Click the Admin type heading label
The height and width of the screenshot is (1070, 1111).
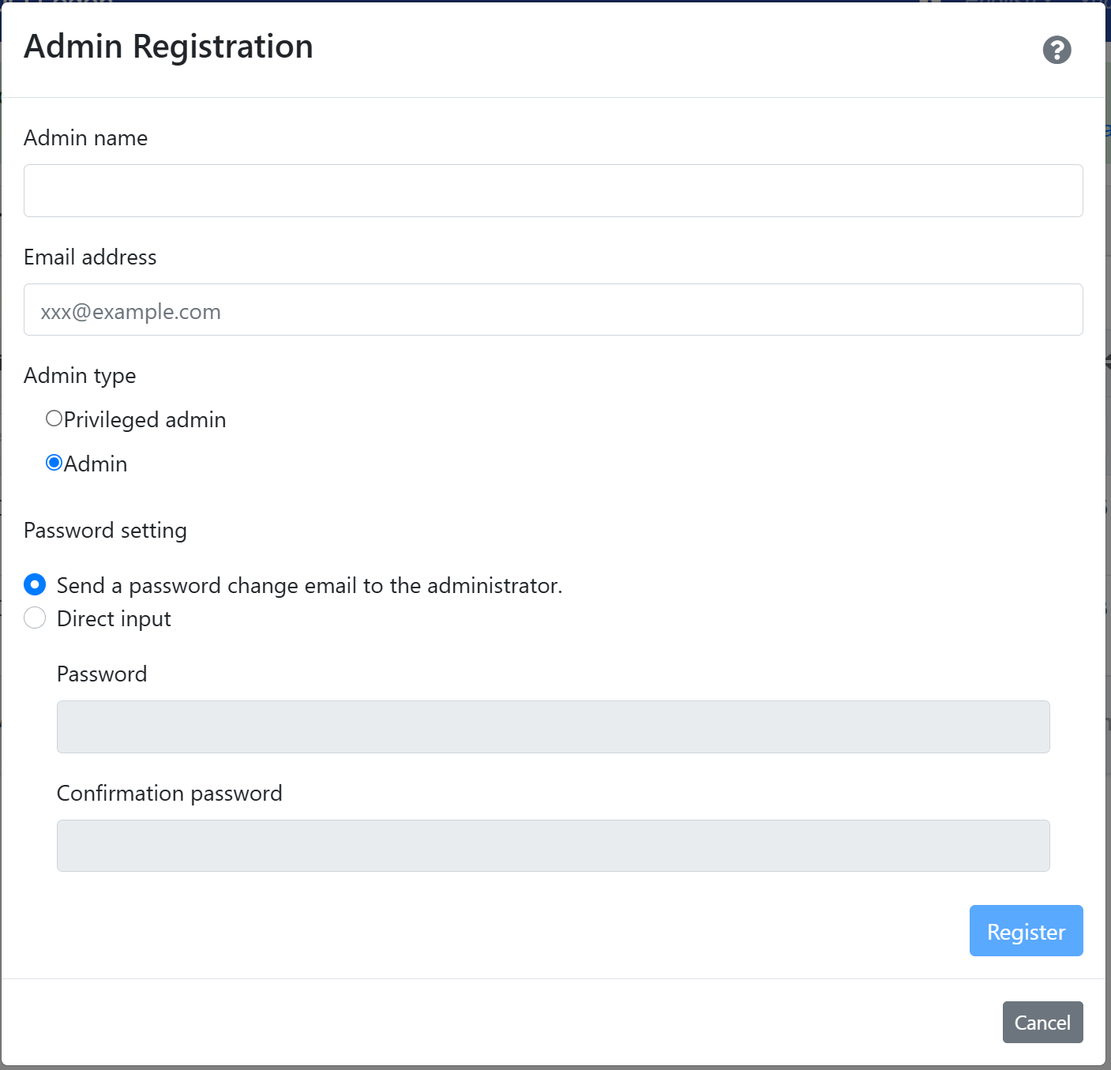coord(80,376)
